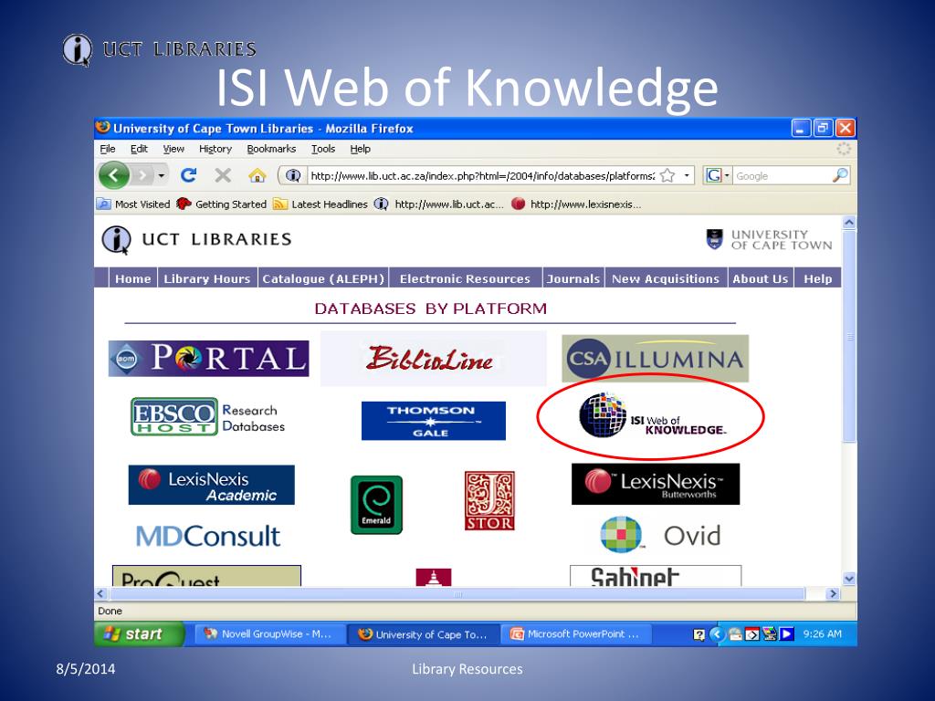Go to Home in site navigation
935x701 pixels.
pos(133,278)
